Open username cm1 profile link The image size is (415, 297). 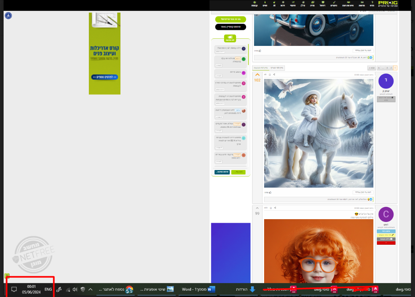(x=386, y=225)
